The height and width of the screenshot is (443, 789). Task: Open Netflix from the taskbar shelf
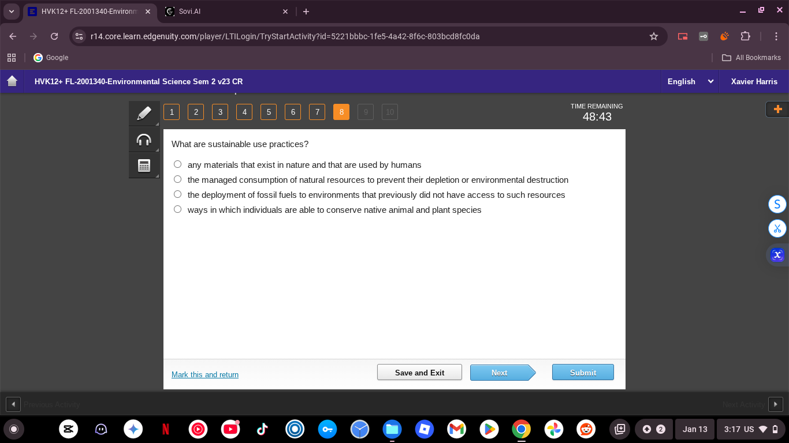click(166, 429)
